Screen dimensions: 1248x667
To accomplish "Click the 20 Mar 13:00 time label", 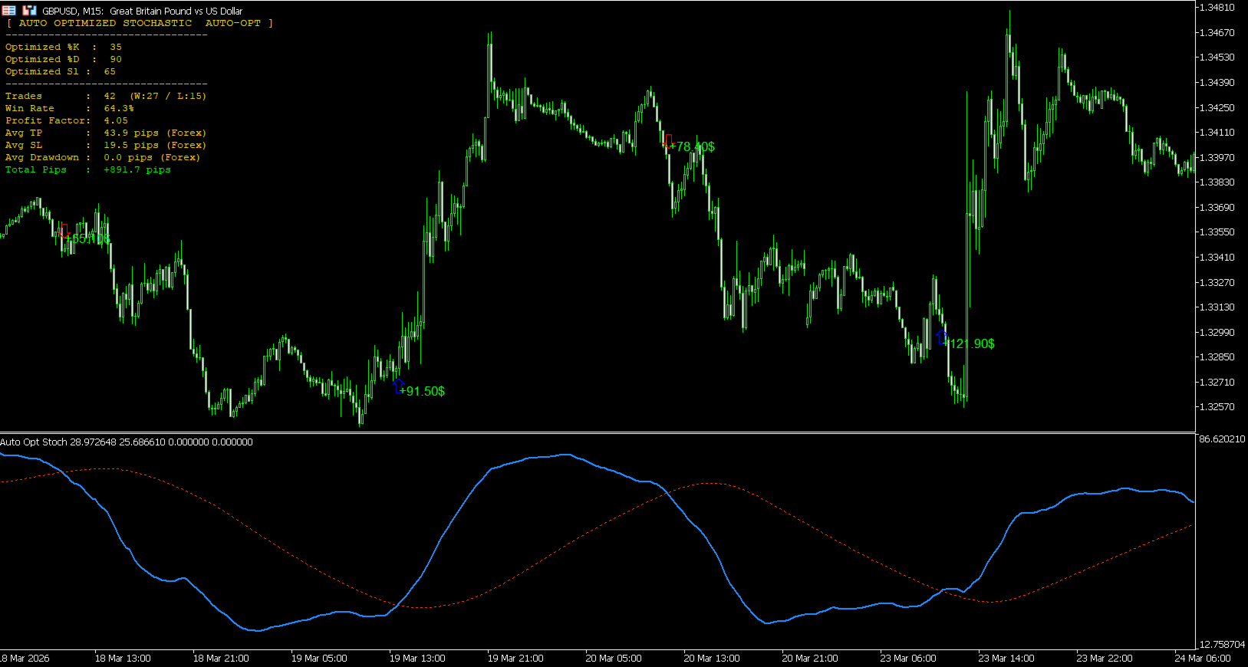I will (712, 658).
